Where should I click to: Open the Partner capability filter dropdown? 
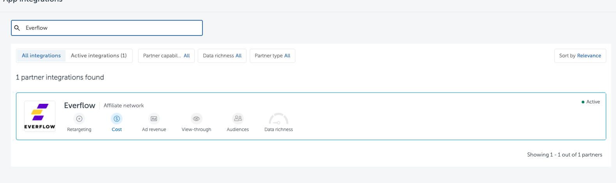(166, 56)
